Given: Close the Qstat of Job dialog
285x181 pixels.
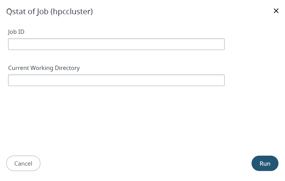Looking at the screenshot, I should (x=276, y=11).
